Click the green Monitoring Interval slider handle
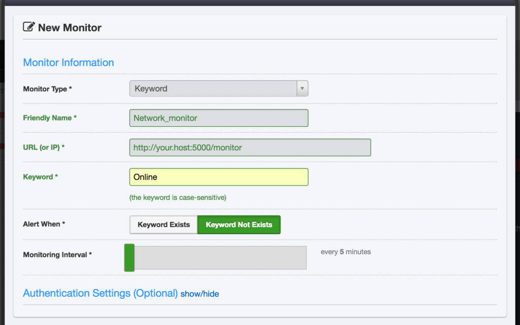The width and height of the screenshot is (520, 325). (129, 258)
